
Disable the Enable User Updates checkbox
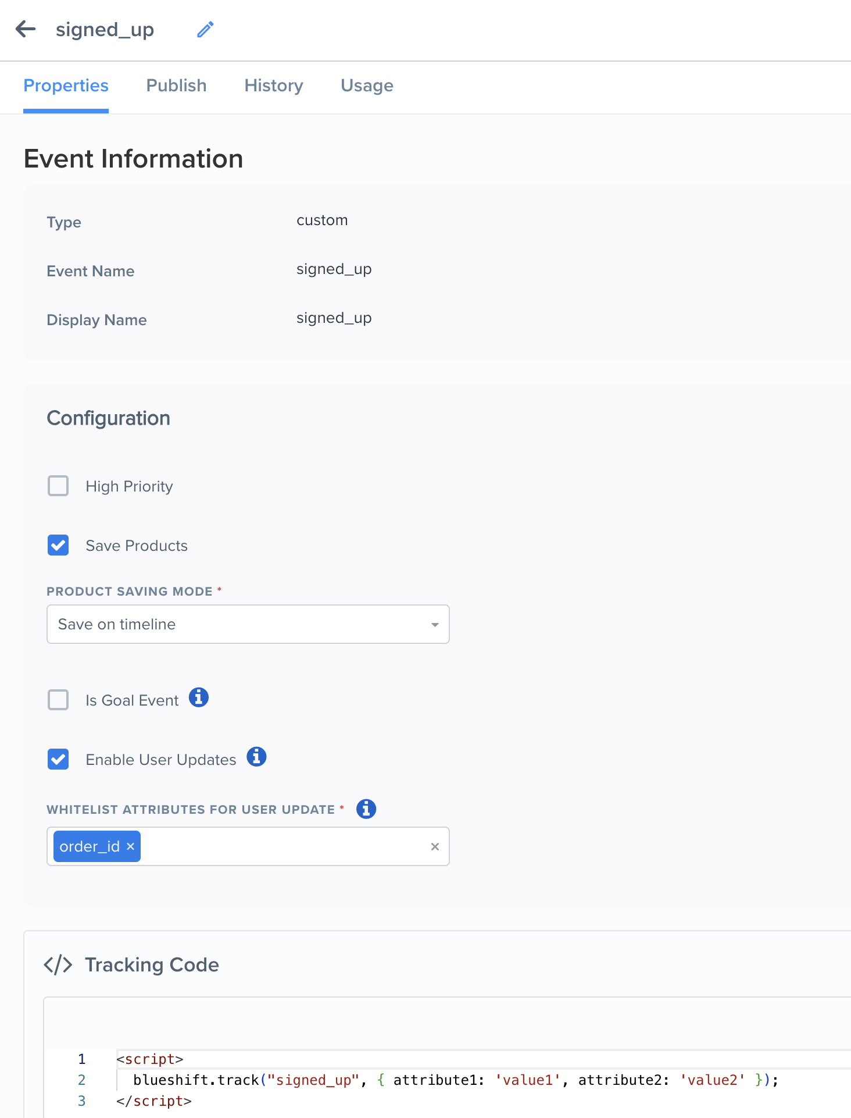coord(58,759)
